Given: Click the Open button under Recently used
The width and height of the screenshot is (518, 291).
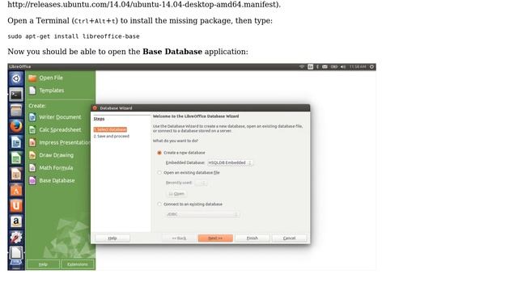Looking at the screenshot, I should (x=176, y=194).
